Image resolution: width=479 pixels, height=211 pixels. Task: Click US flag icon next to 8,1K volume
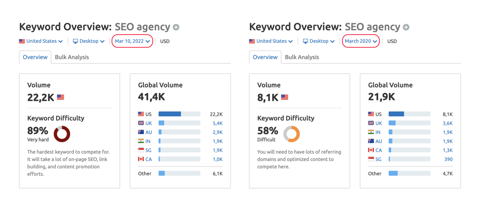pos(285,97)
